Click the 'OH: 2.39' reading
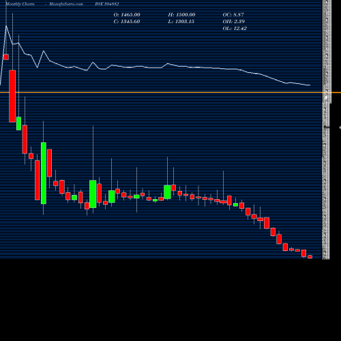The width and height of the screenshot is (341, 341). (x=234, y=22)
